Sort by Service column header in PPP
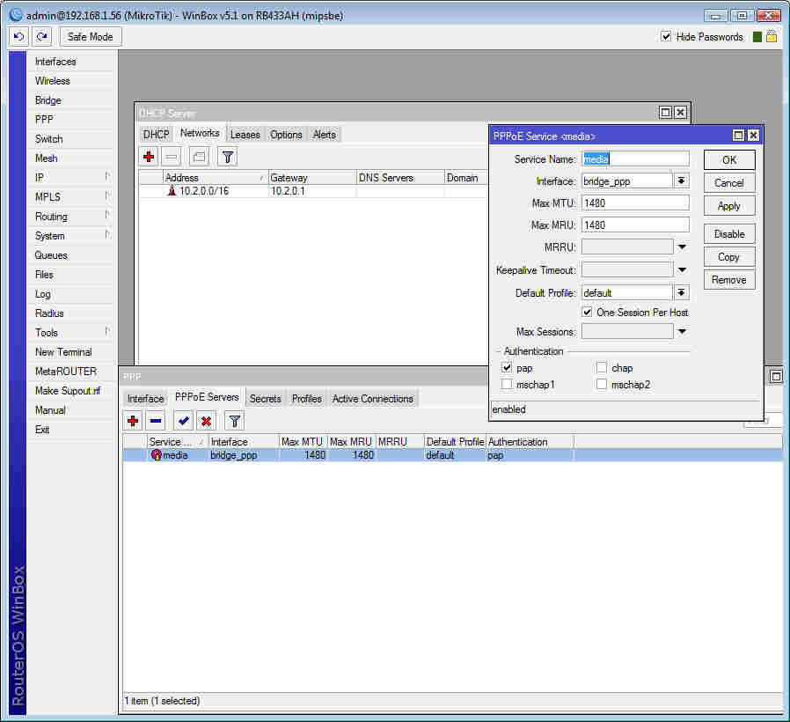Image resolution: width=790 pixels, height=722 pixels. [176, 442]
